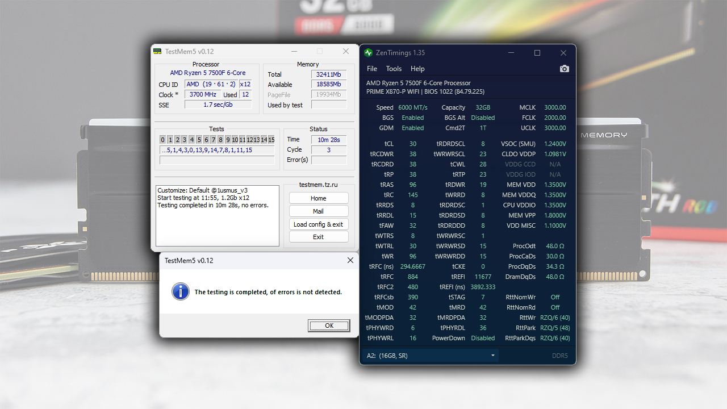Close the TestMem5 completion dialog with X
Viewport: 727px width, 409px height.
click(x=350, y=260)
